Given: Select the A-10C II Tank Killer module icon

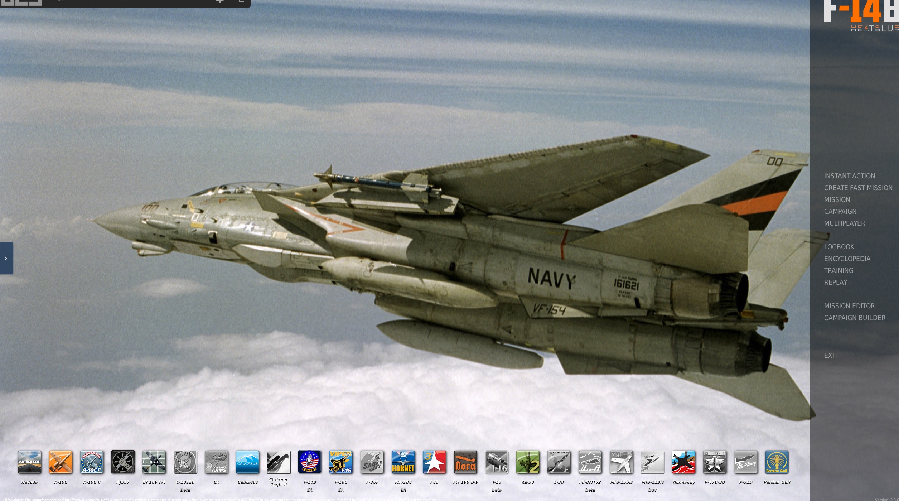Looking at the screenshot, I should tap(91, 462).
